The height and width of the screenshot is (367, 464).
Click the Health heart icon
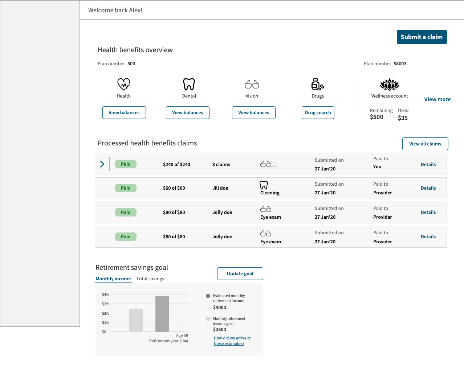(124, 84)
